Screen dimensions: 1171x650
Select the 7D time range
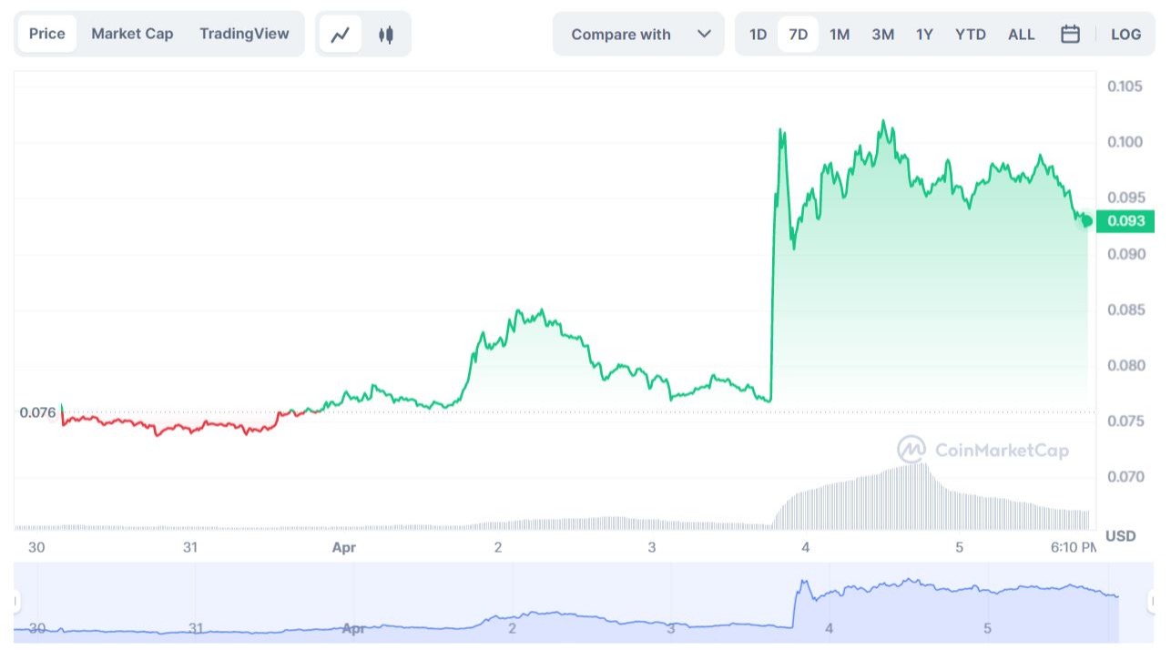coord(798,35)
